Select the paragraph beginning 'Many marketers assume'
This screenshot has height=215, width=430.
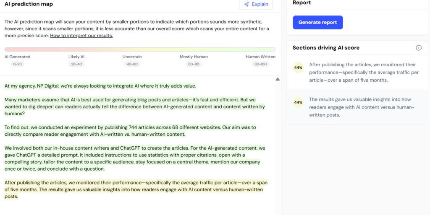click(x=134, y=106)
